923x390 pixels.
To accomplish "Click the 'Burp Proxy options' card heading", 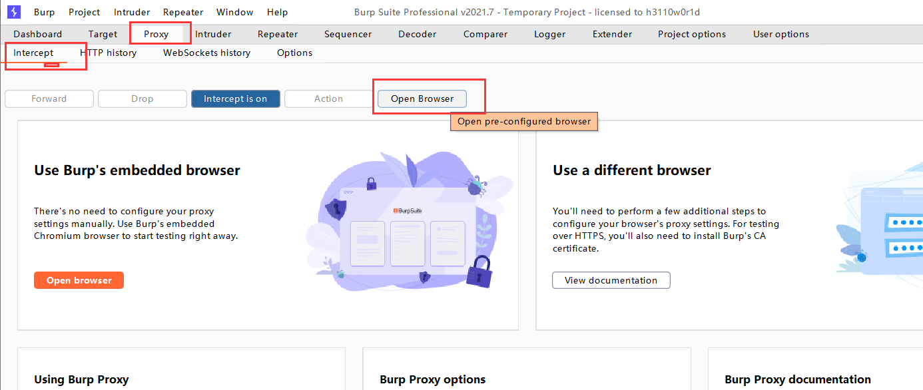I will (433, 379).
